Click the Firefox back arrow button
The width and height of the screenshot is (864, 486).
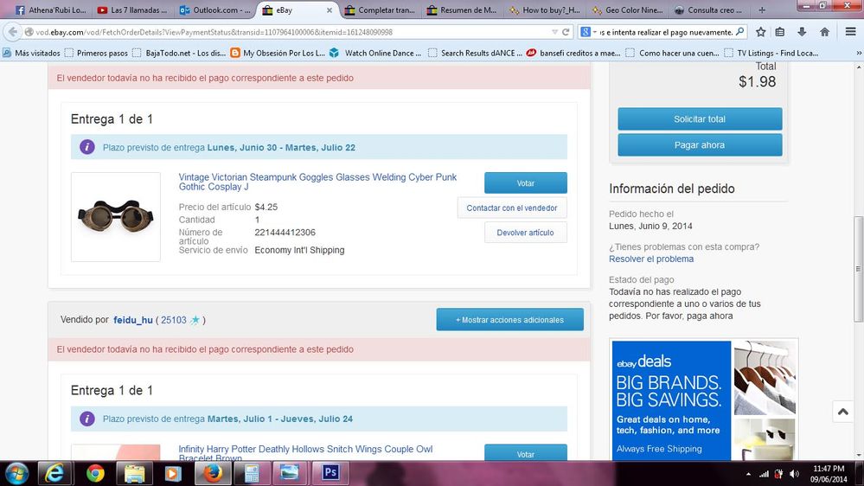13,32
